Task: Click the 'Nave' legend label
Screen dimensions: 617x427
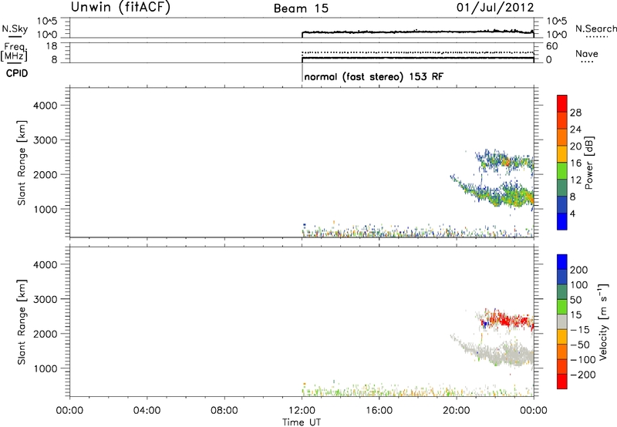Action: point(586,54)
